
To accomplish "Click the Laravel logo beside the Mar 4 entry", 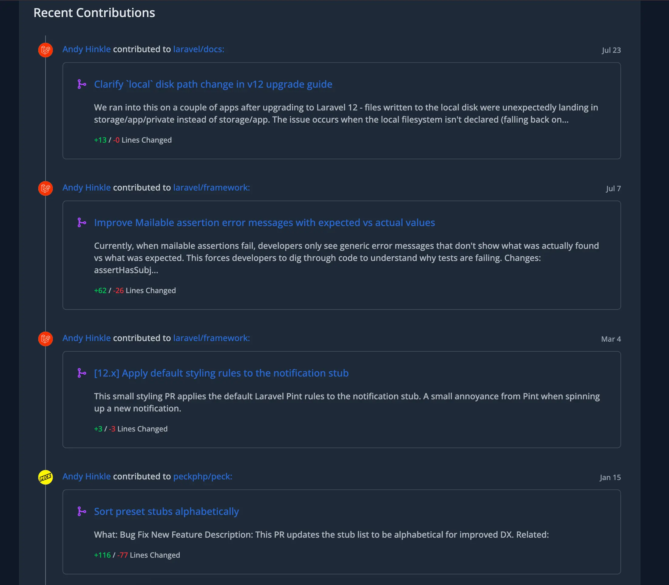I will click(45, 339).
